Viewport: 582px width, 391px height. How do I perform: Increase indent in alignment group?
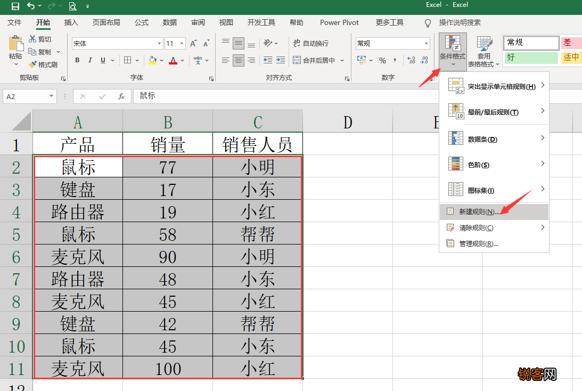tap(281, 60)
